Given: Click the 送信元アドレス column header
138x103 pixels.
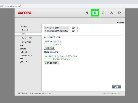Looking at the screenshot, I should coord(71,56).
